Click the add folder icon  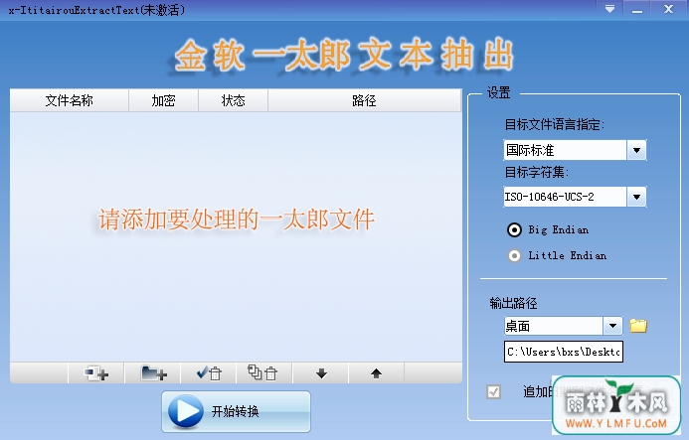[x=153, y=373]
